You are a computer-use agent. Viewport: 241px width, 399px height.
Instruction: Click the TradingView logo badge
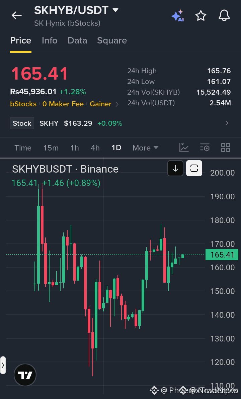(25, 375)
